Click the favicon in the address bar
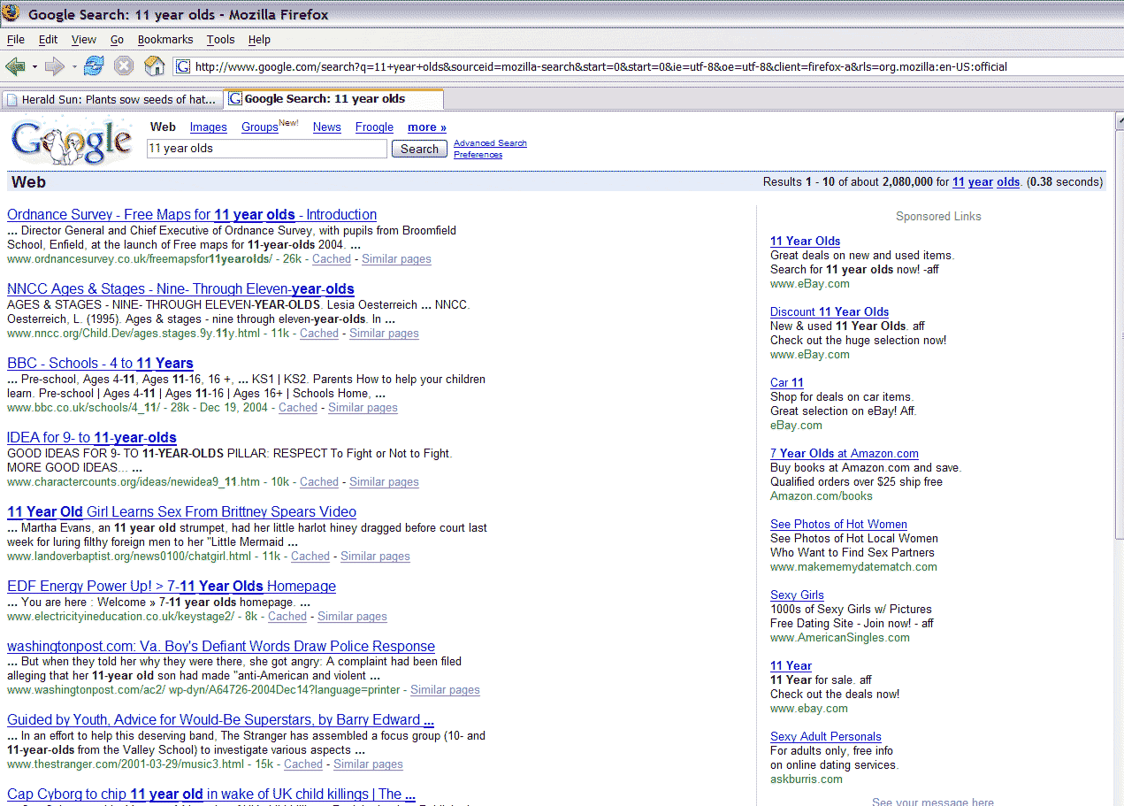This screenshot has height=806, width=1124. coord(183,67)
